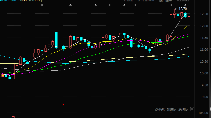The image size is (211, 118).
Task: Click the rightmost starburst event marker
Action: 185,5
